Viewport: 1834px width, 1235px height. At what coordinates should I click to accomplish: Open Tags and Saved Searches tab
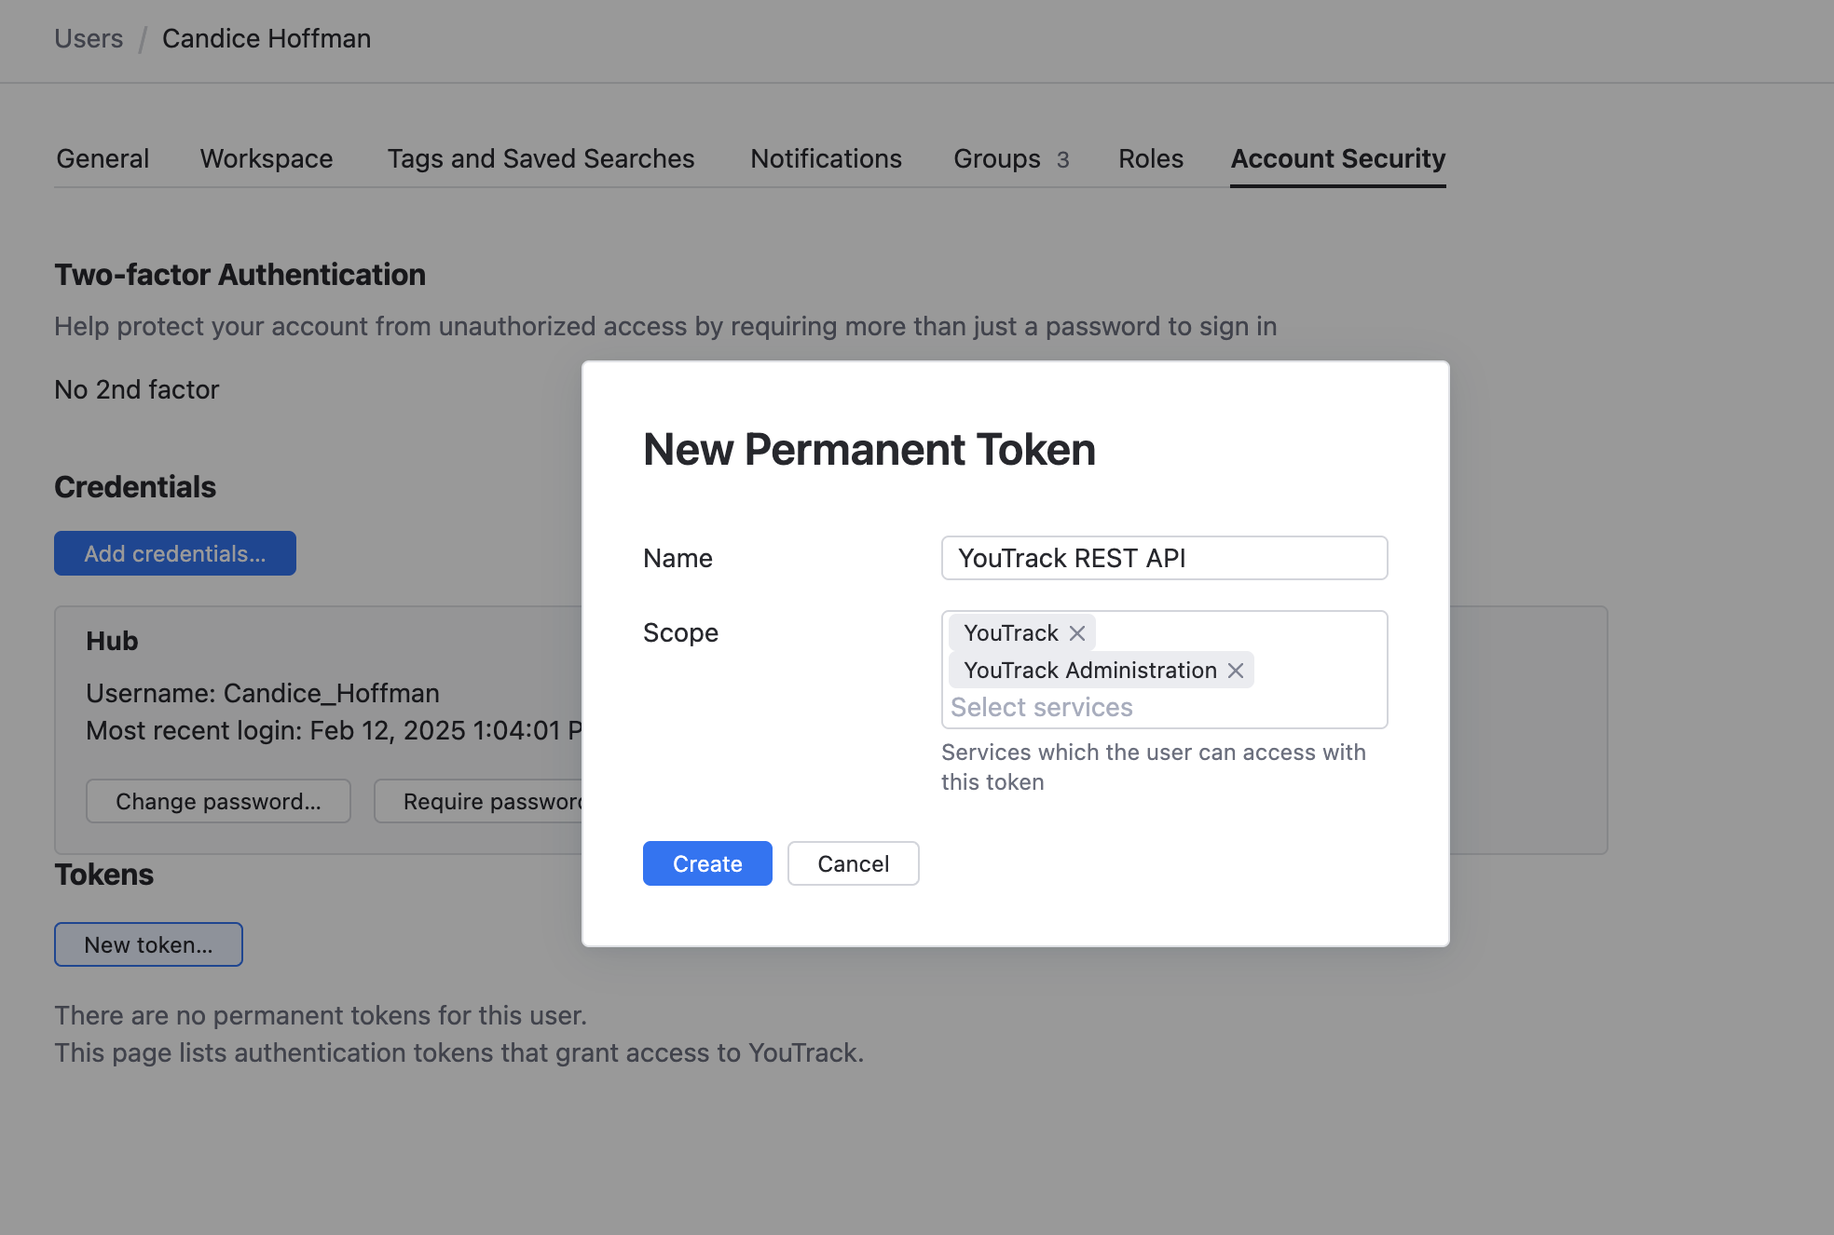[x=541, y=158]
